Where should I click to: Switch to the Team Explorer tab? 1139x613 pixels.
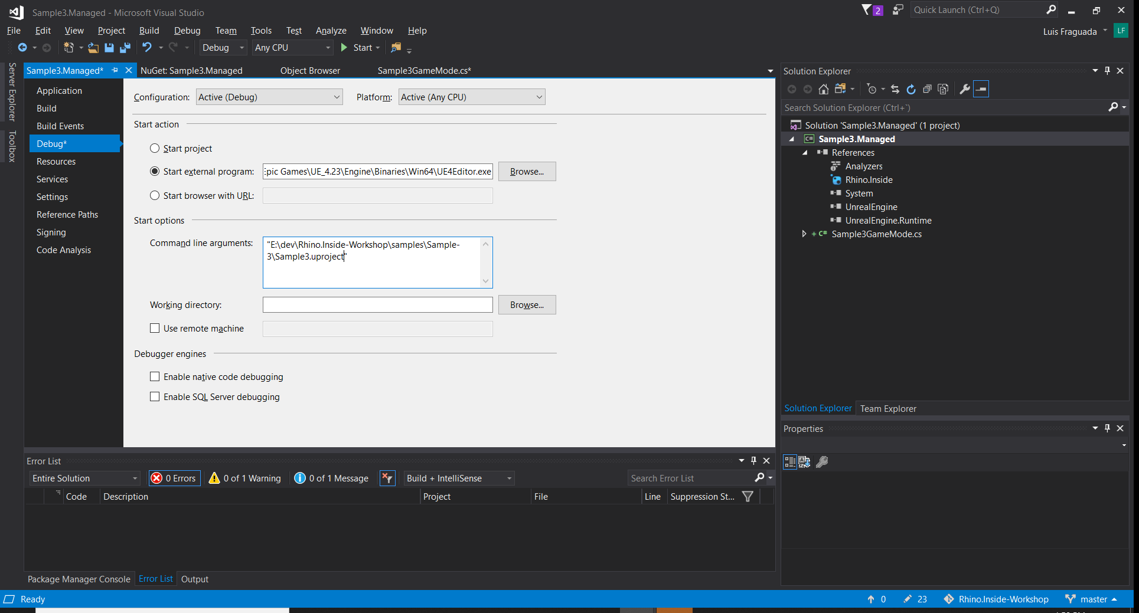[888, 408]
